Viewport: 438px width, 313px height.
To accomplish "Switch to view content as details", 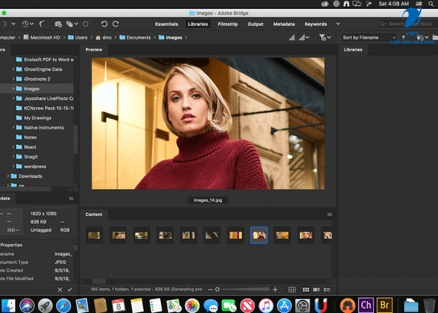I will point(317,289).
